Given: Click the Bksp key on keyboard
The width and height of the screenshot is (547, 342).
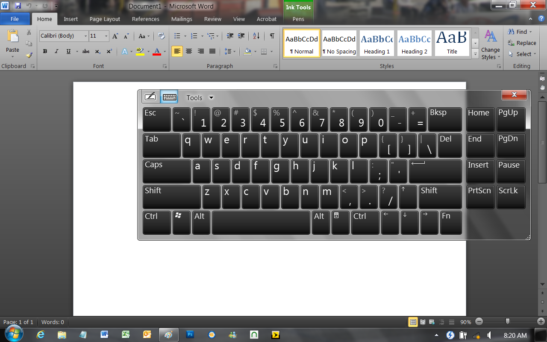Looking at the screenshot, I should (x=445, y=119).
